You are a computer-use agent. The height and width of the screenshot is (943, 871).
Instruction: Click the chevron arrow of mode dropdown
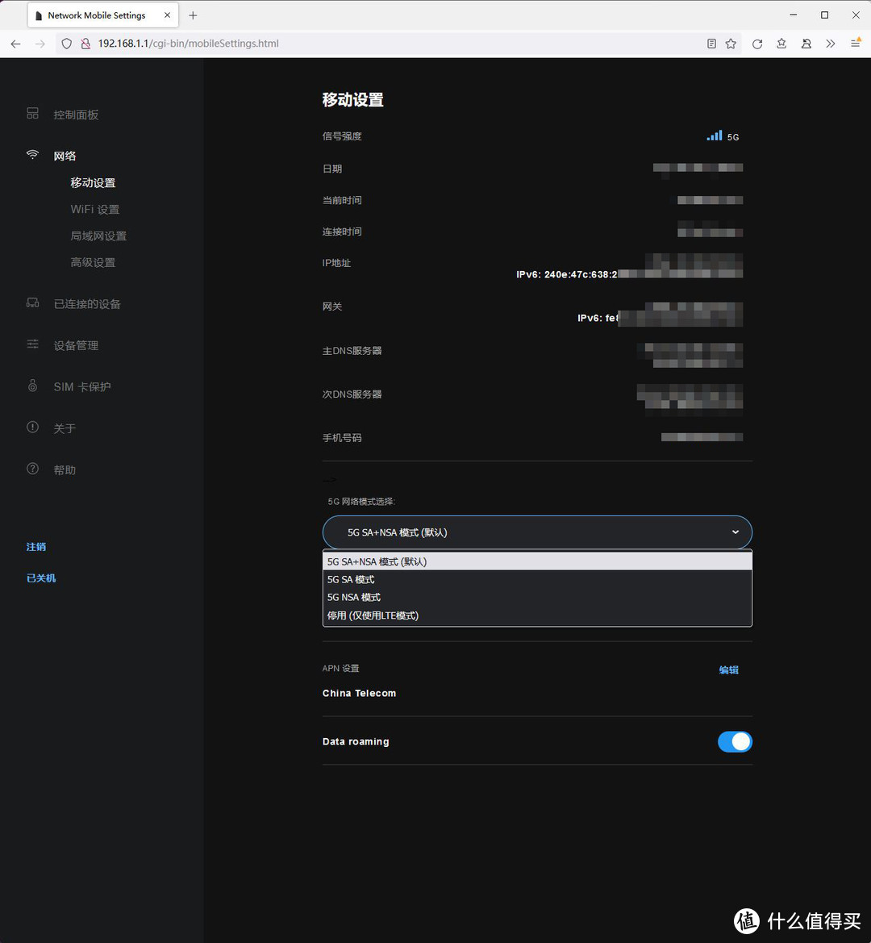(x=736, y=532)
